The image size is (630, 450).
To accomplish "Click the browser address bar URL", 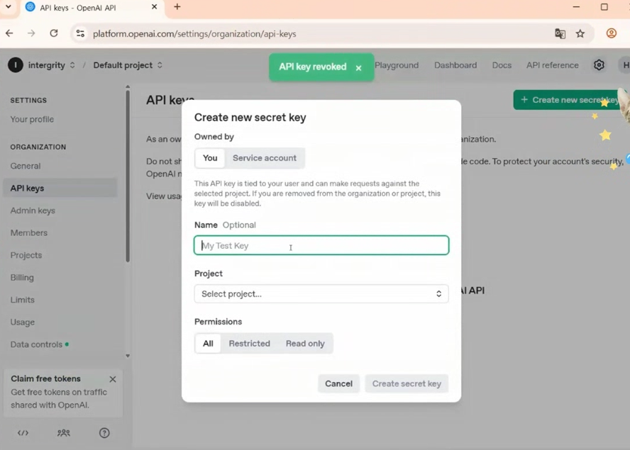I will click(194, 34).
